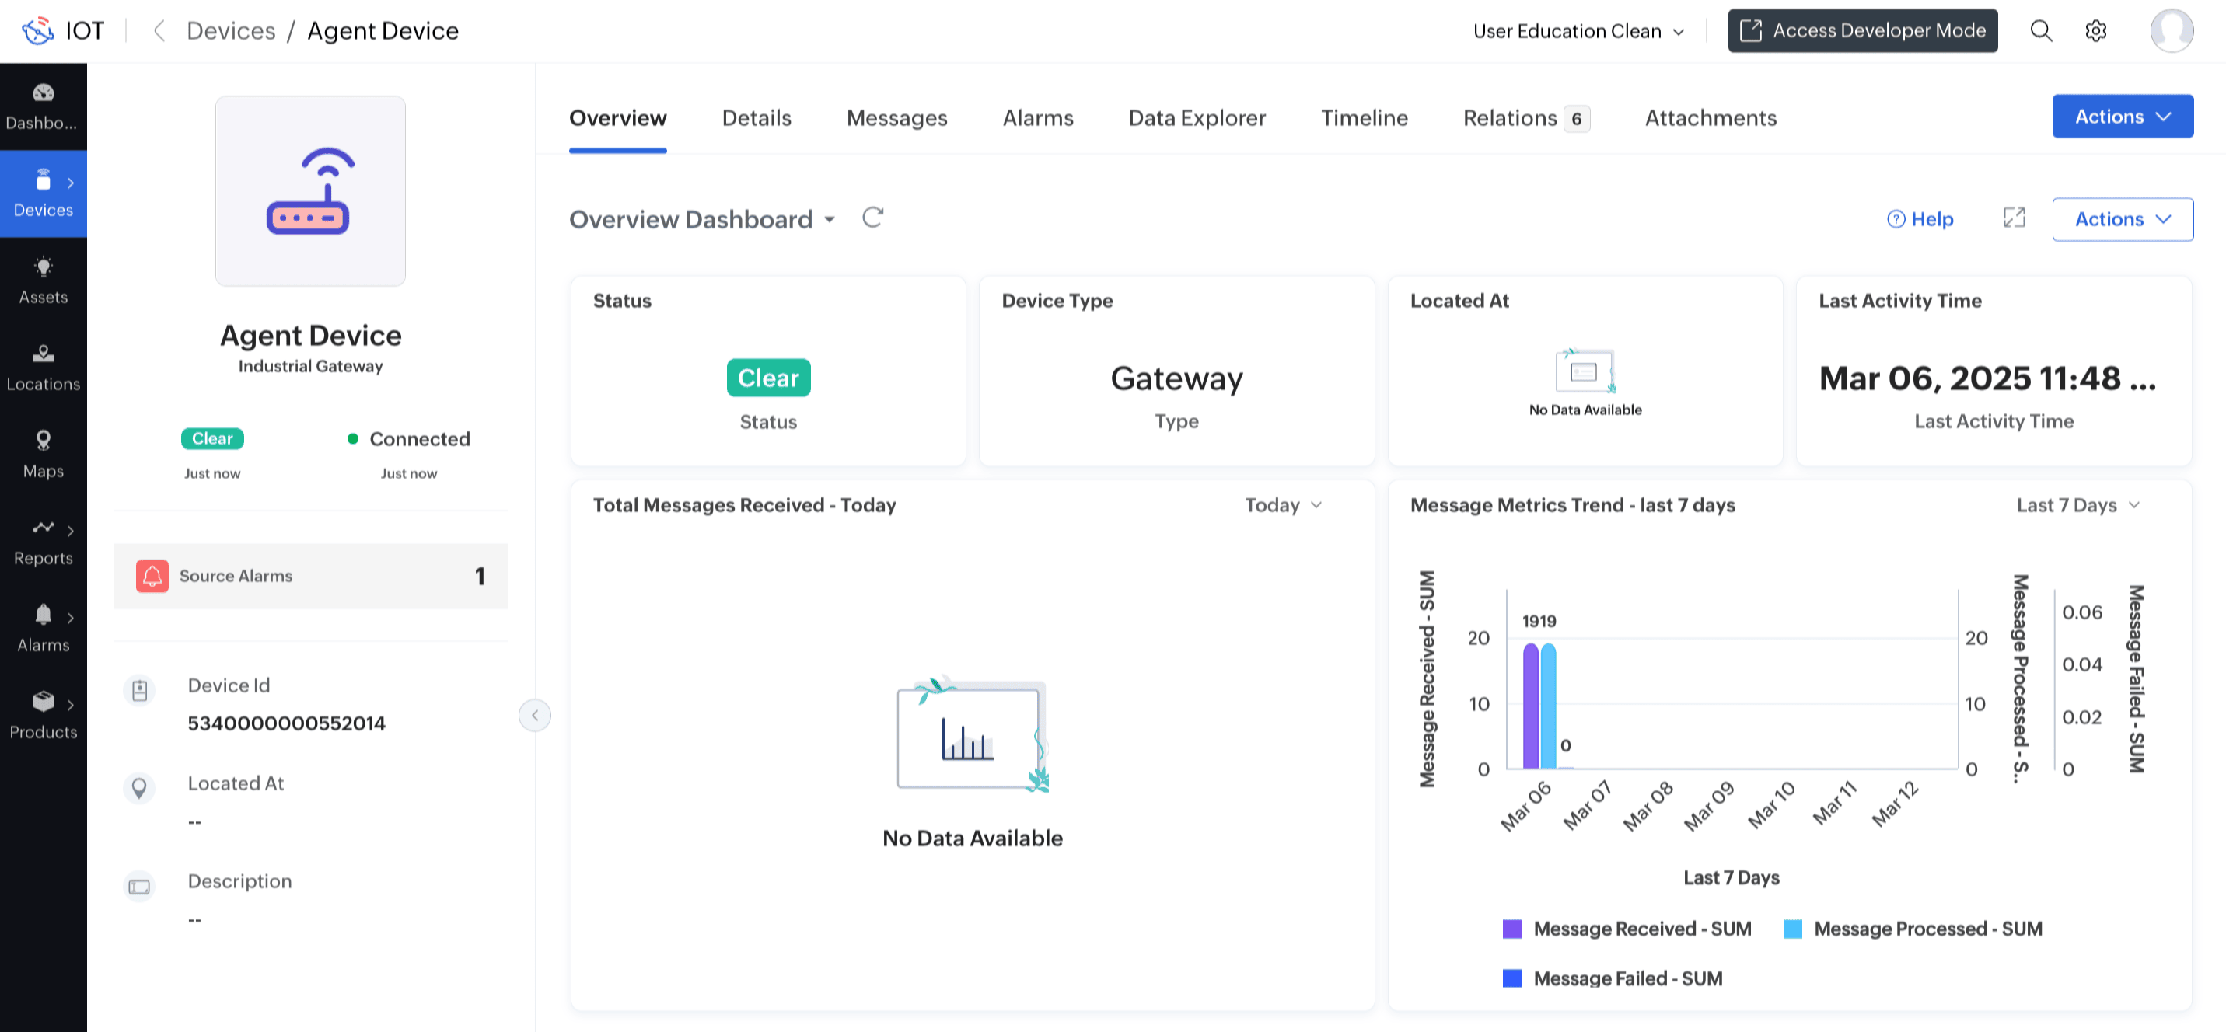2226x1032 pixels.
Task: Toggle Message Failed - SUM legend
Action: (x=1613, y=978)
